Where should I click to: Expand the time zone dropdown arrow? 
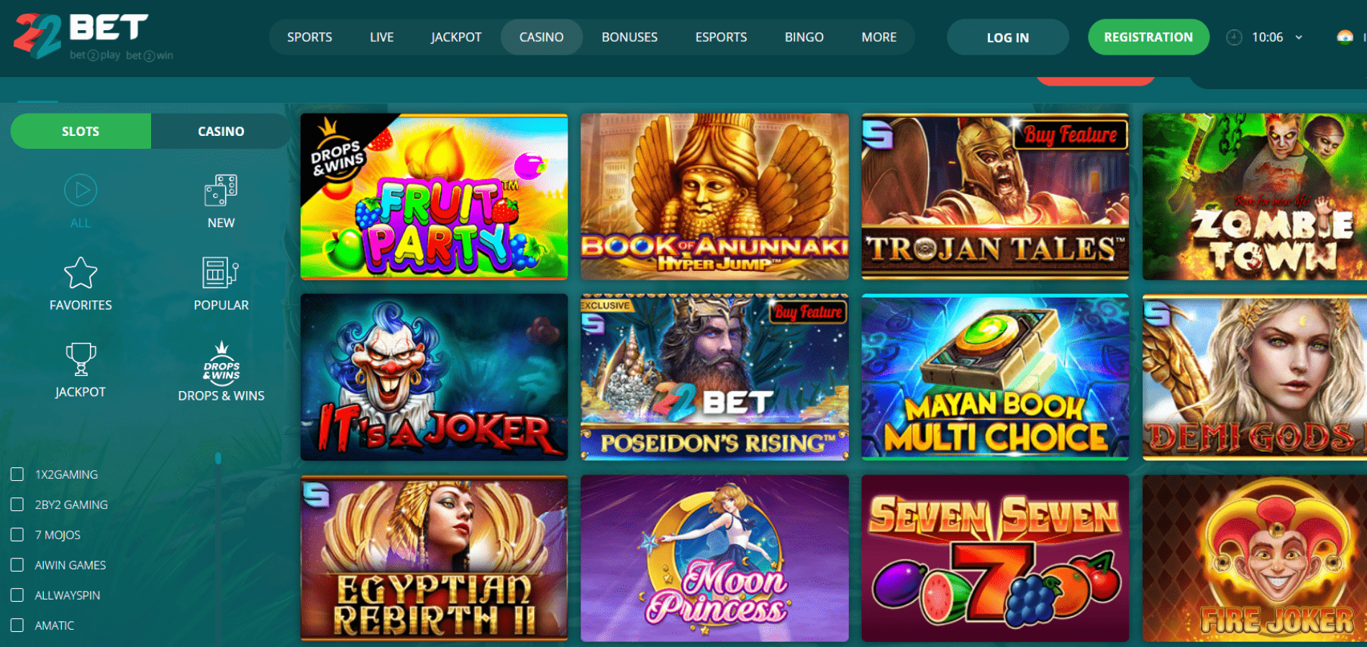click(1299, 37)
